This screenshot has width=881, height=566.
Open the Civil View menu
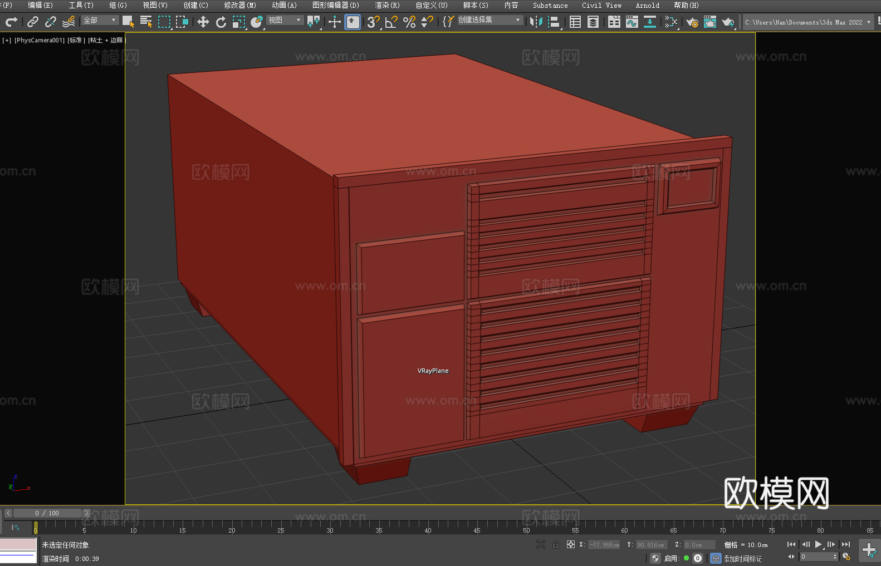601,5
